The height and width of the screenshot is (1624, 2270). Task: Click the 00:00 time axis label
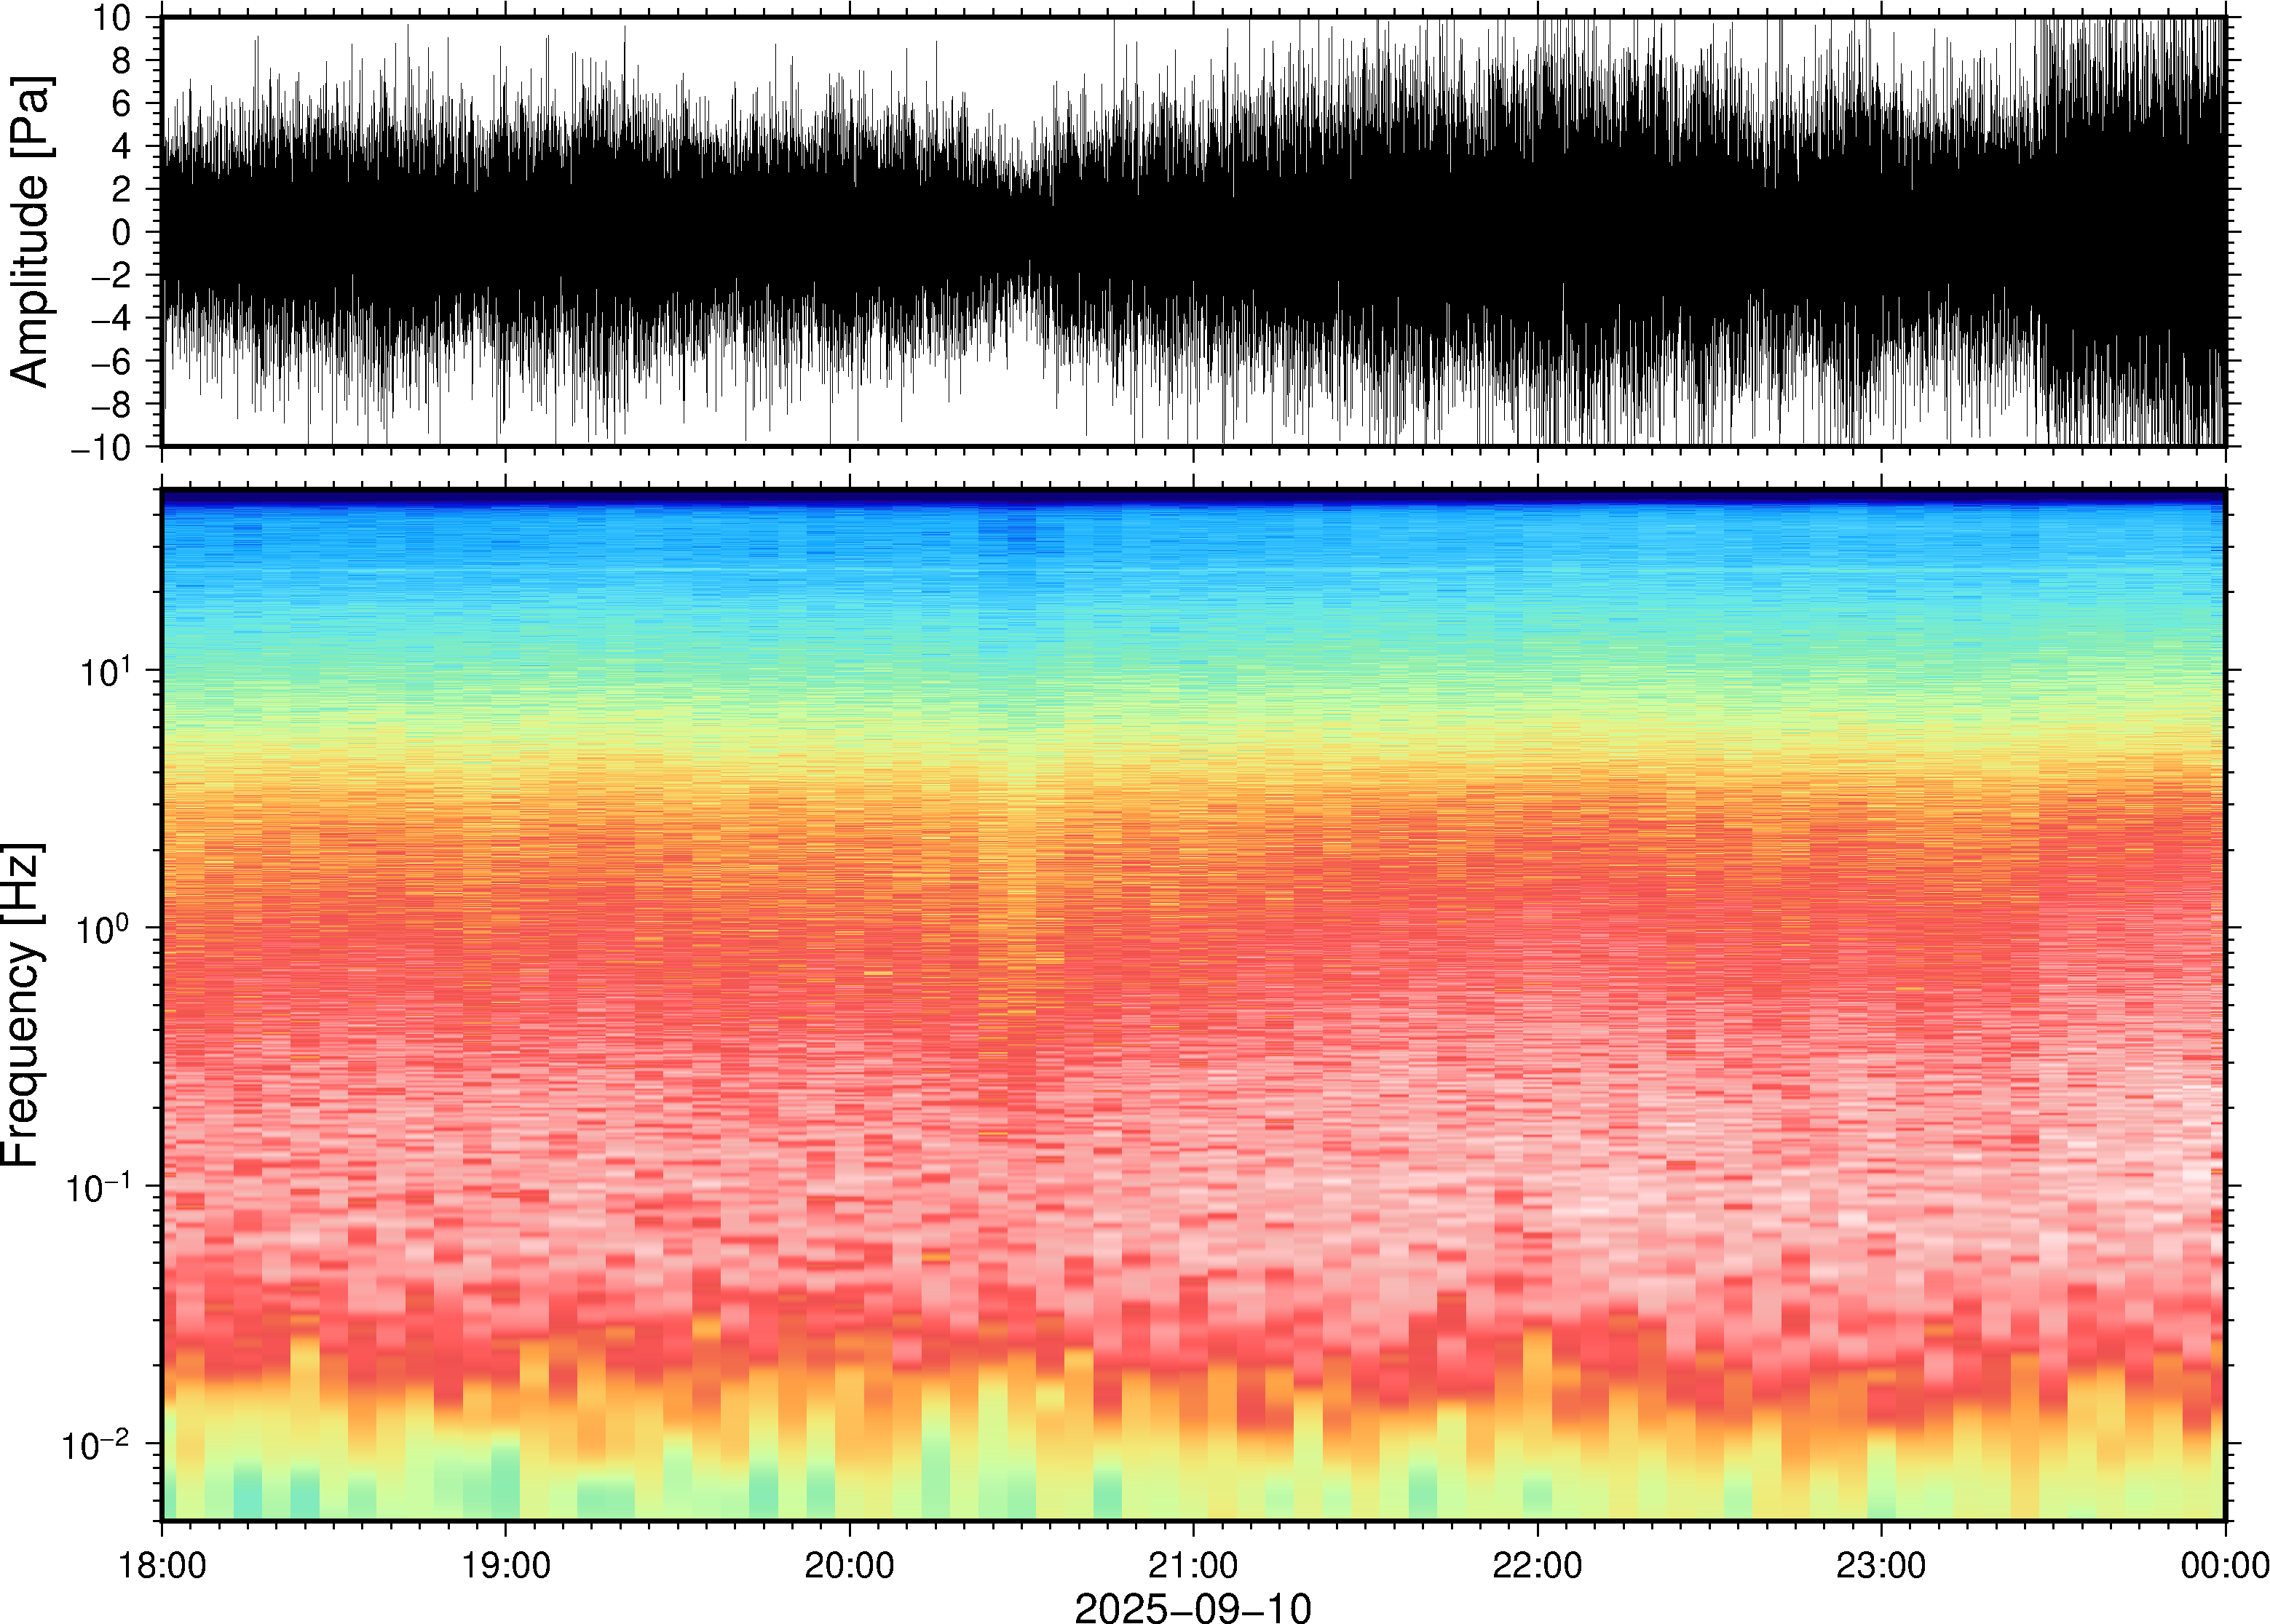2224,1565
